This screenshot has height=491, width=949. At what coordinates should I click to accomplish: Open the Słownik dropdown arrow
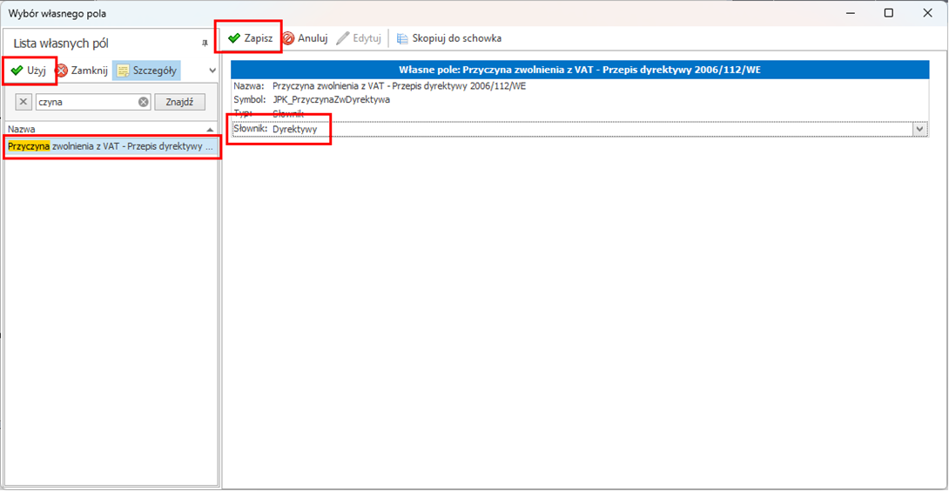click(x=919, y=129)
